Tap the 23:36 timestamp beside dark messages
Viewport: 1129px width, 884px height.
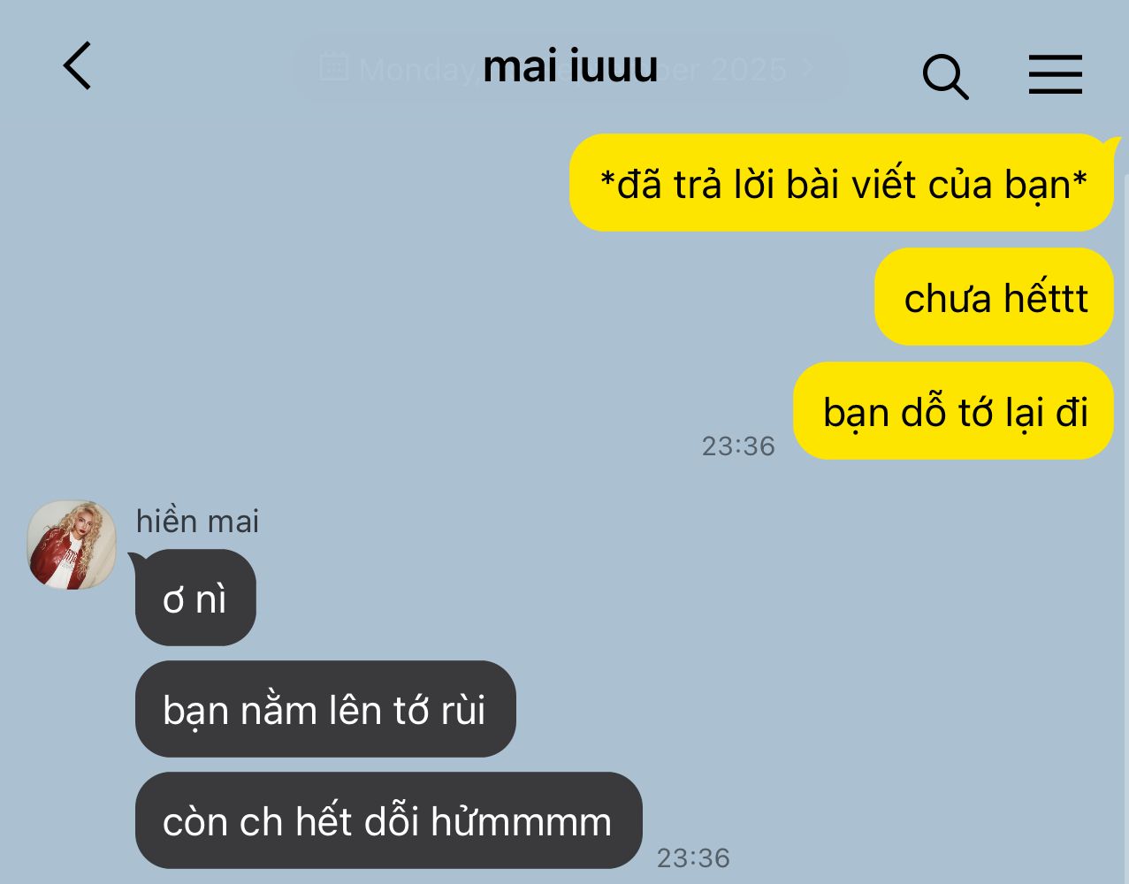(x=693, y=857)
